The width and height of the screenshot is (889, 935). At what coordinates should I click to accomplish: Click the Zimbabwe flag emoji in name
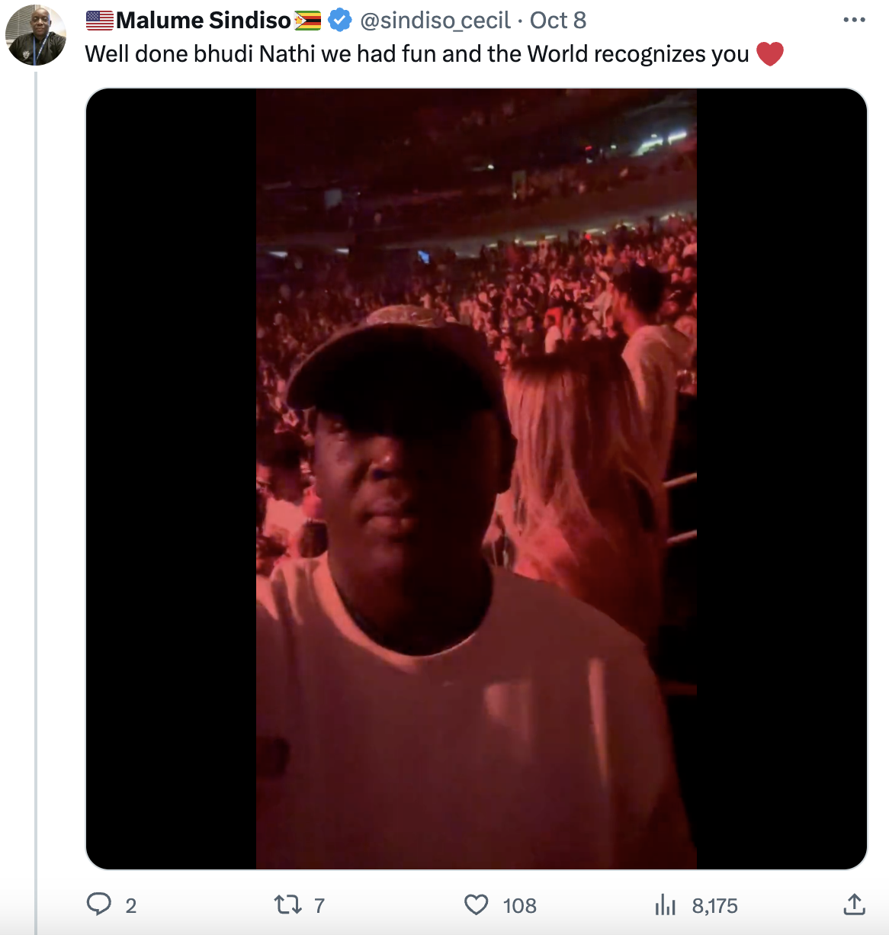(308, 21)
